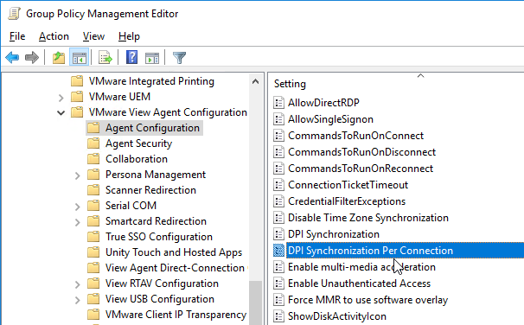Collapse the VMware View Agent Configuration node
Image resolution: width=524 pixels, height=325 pixels.
click(x=61, y=113)
